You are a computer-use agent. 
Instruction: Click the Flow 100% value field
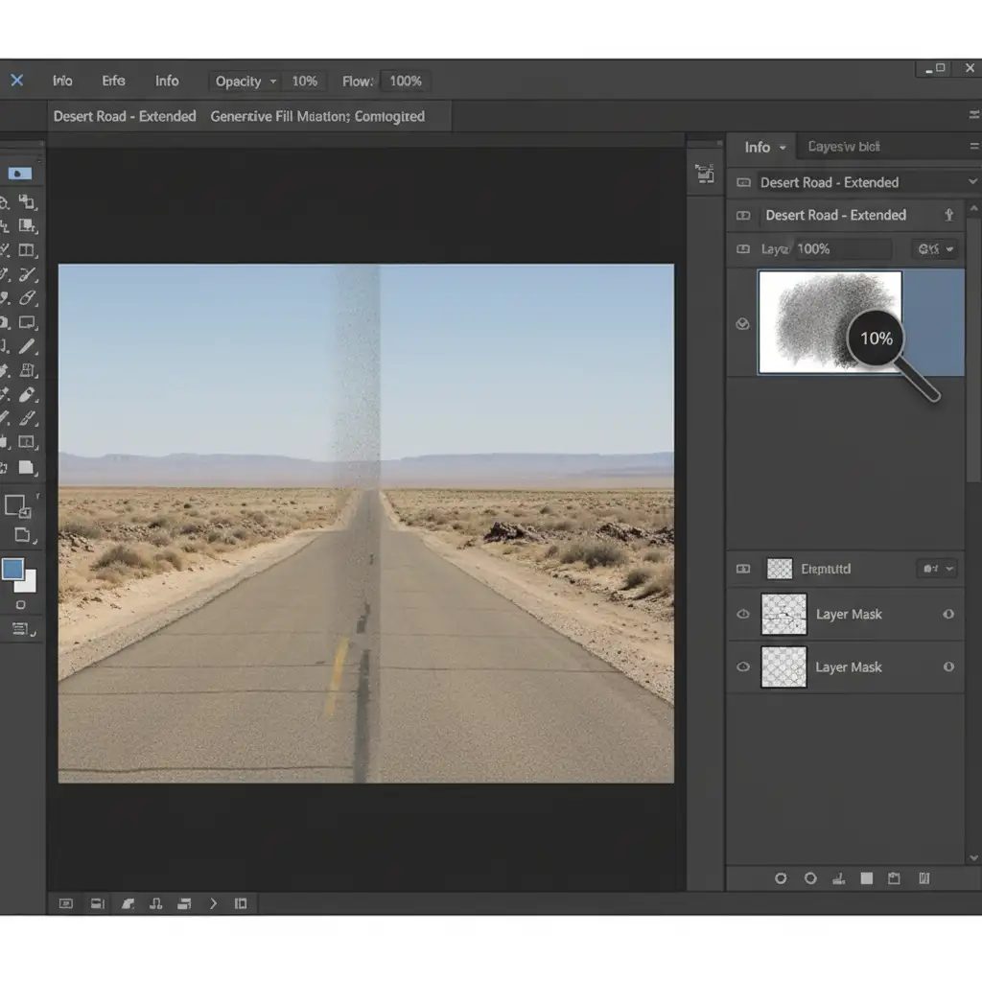pyautogui.click(x=406, y=82)
